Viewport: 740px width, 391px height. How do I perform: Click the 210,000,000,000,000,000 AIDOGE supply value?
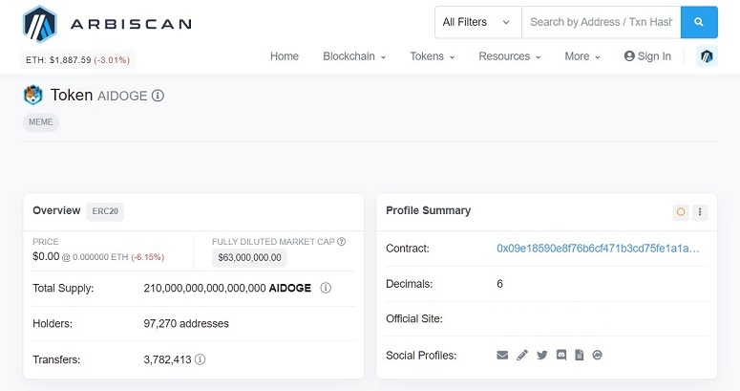click(x=227, y=288)
